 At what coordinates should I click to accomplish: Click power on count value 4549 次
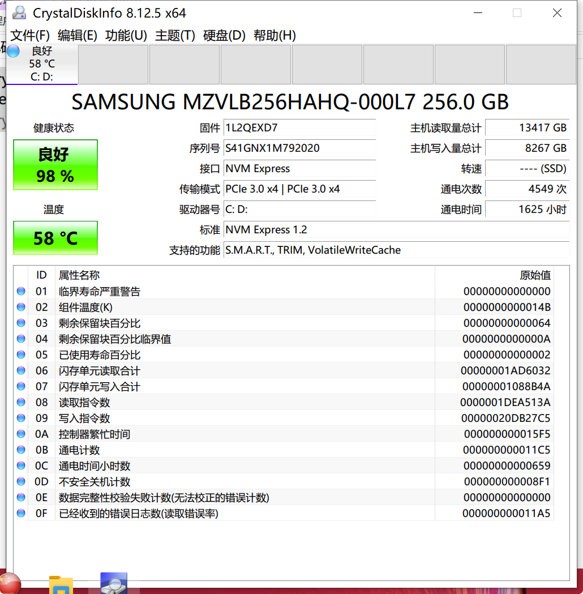click(x=527, y=189)
